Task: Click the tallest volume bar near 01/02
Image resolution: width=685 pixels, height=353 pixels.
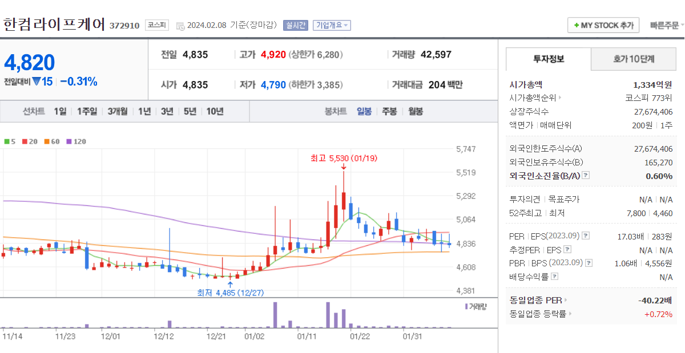Action: [x=275, y=315]
